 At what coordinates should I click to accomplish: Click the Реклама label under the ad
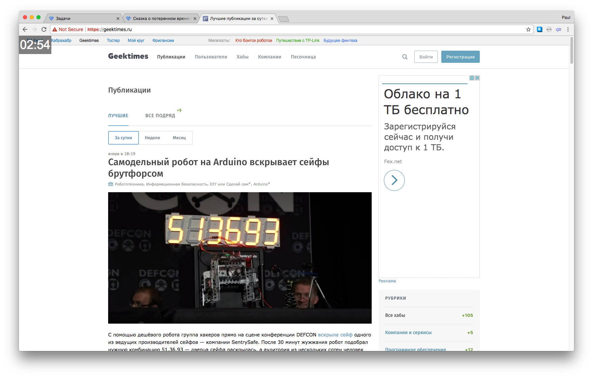click(387, 281)
